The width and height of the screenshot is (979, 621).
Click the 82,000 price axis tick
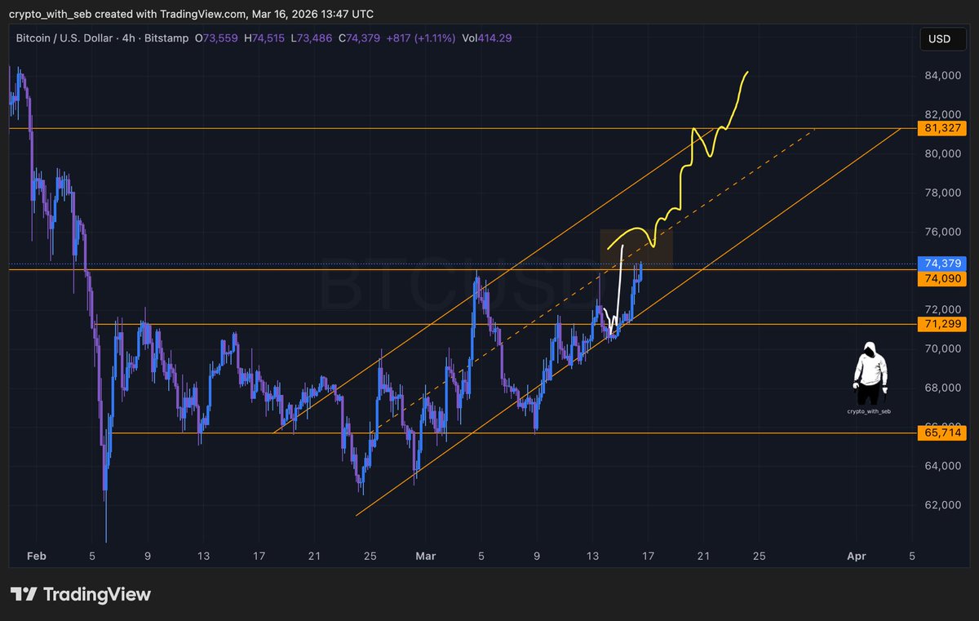(x=942, y=114)
